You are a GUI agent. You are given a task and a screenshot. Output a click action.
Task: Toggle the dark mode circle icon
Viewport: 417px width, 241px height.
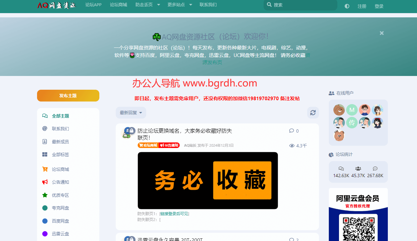pyautogui.click(x=347, y=6)
